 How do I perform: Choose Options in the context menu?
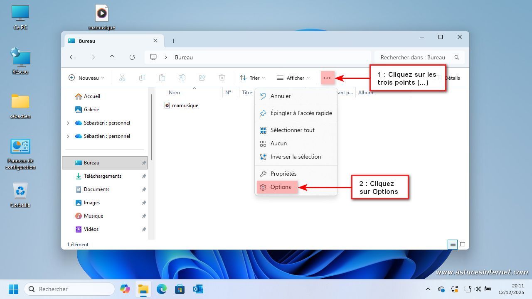281,187
